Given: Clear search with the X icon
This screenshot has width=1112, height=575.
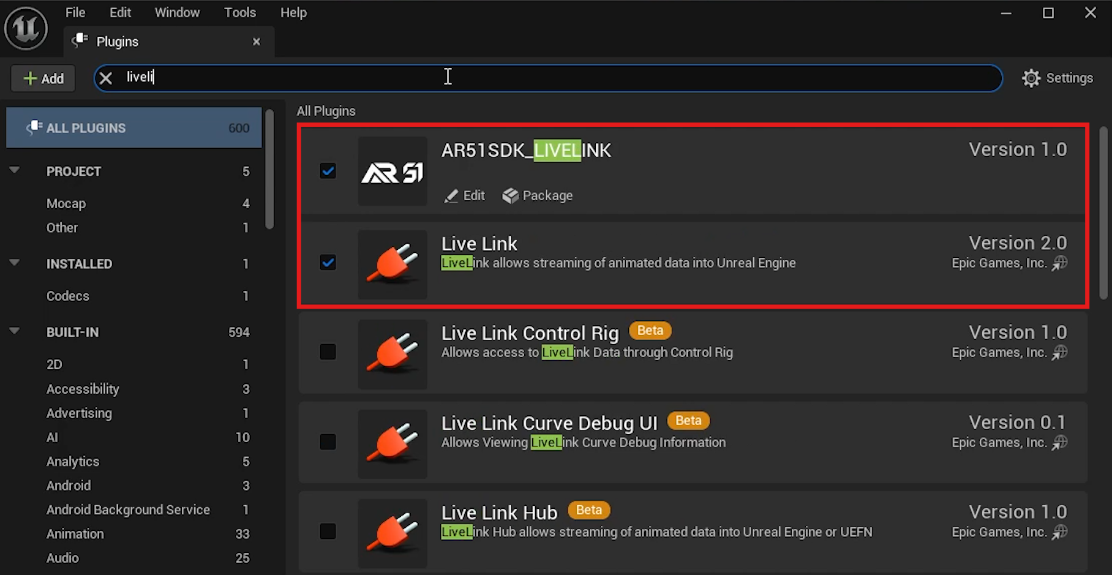Looking at the screenshot, I should point(105,78).
